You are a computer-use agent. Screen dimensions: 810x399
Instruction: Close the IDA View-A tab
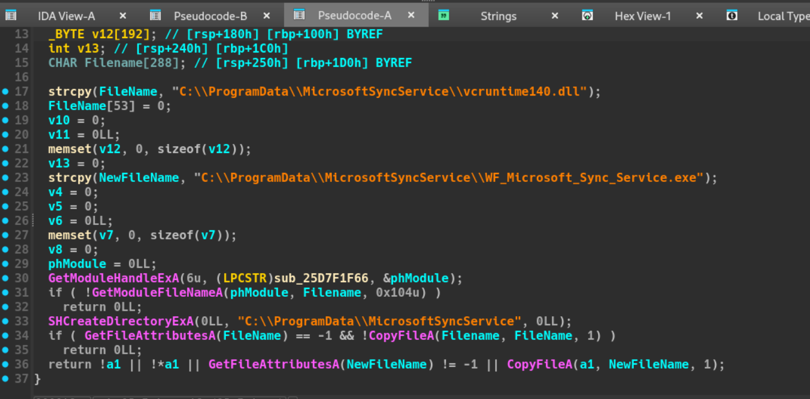click(123, 16)
